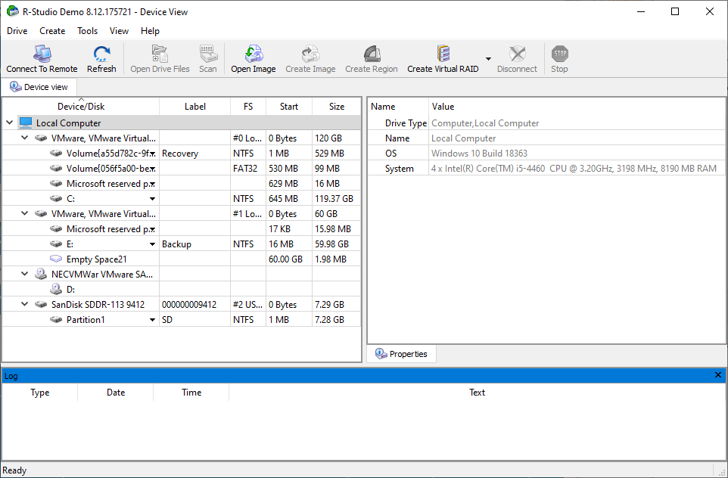
Task: Click the 7.28 GB size cell
Action: (337, 320)
